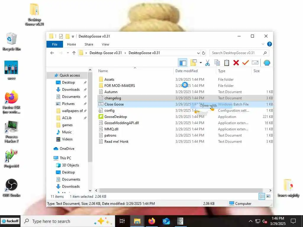Open 3D Objects under This PC
Image resolution: width=303 pixels, height=227 pixels.
coord(67,165)
